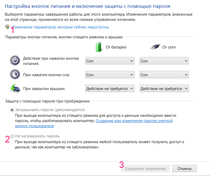Click the laptop lid closing icon
The image size is (210, 176).
[x=15, y=88]
